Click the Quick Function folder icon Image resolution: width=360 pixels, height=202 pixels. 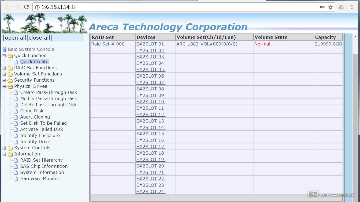click(x=10, y=56)
